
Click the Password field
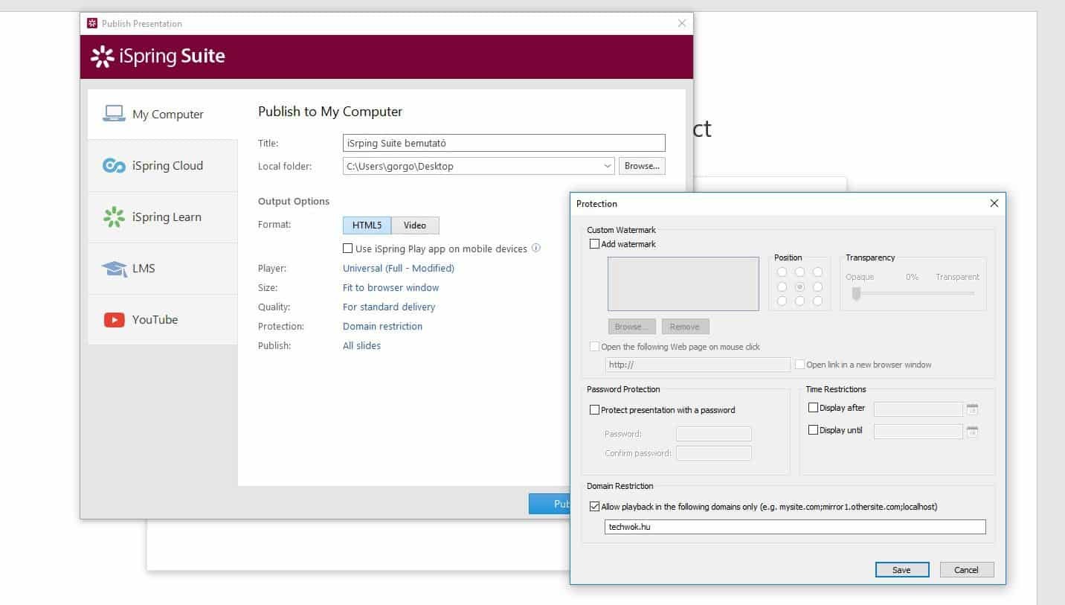coord(714,434)
